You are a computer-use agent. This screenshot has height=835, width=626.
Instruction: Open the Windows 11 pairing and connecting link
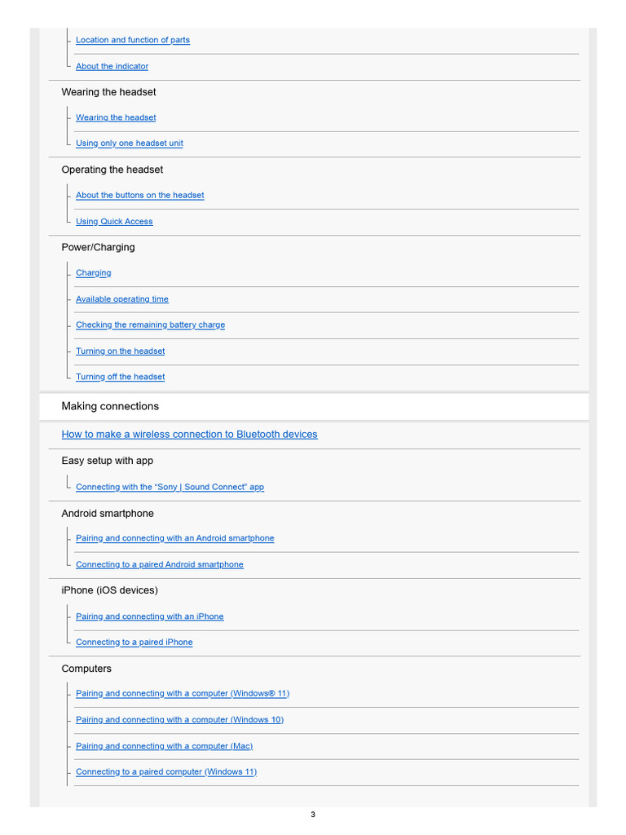pyautogui.click(x=183, y=693)
